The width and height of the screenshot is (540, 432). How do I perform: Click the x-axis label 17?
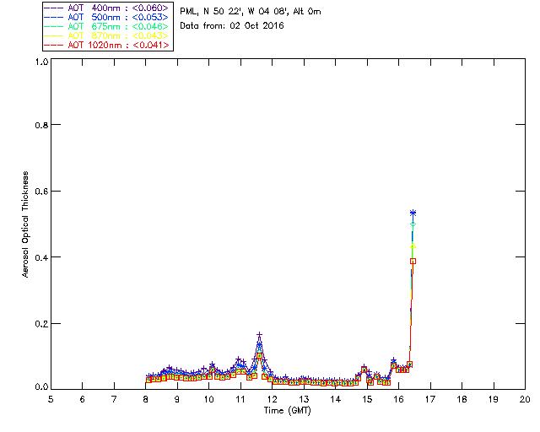coord(430,399)
